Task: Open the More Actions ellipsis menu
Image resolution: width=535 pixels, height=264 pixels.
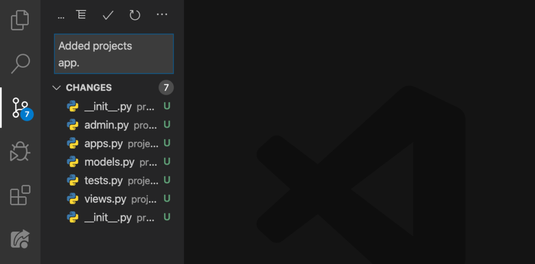Action: click(162, 15)
